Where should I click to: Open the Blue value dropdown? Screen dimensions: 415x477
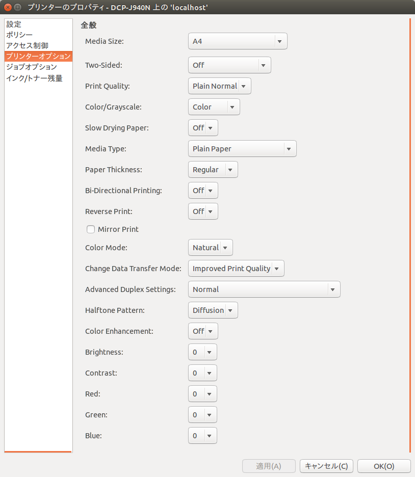[202, 436]
